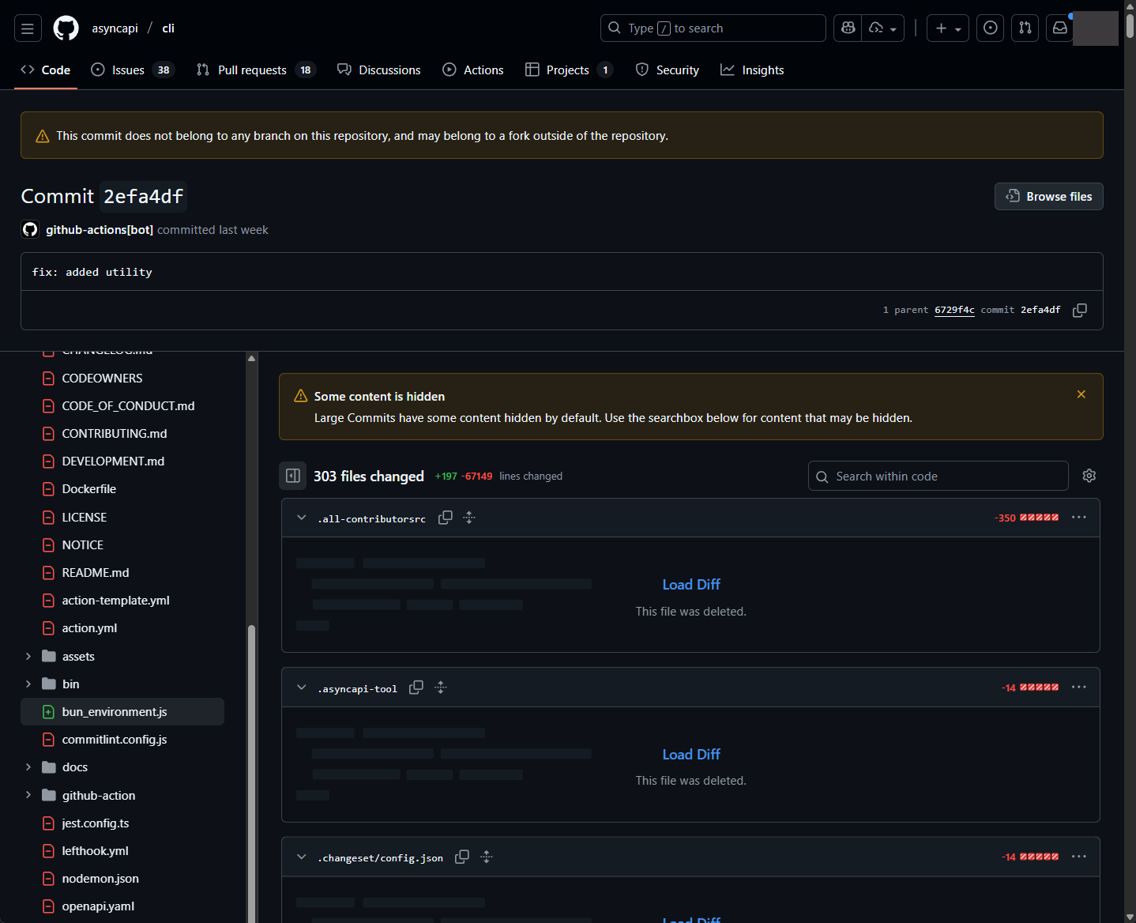Switch to the Code tab
The width and height of the screenshot is (1136, 923).
point(46,70)
